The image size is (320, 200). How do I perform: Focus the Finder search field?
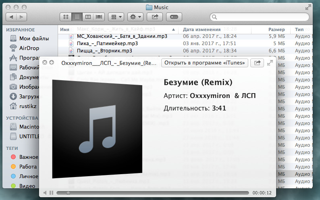[x=260, y=17]
